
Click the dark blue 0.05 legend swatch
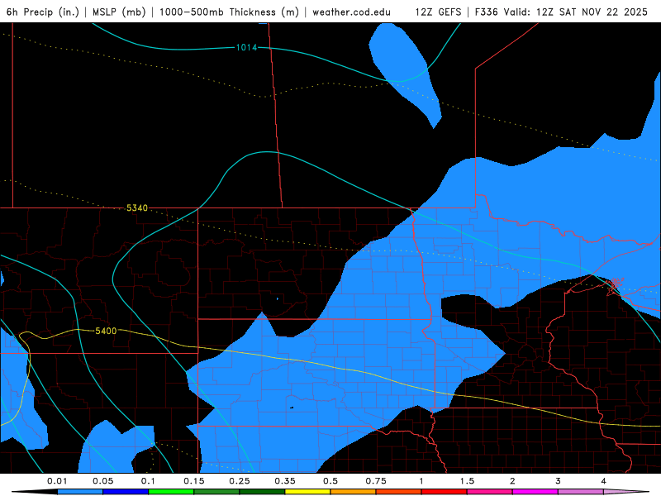(x=126, y=492)
